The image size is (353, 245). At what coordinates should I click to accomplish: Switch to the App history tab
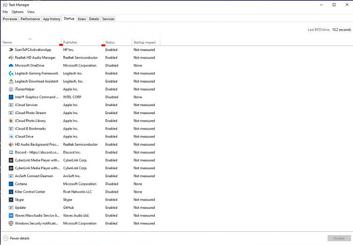[x=52, y=19]
